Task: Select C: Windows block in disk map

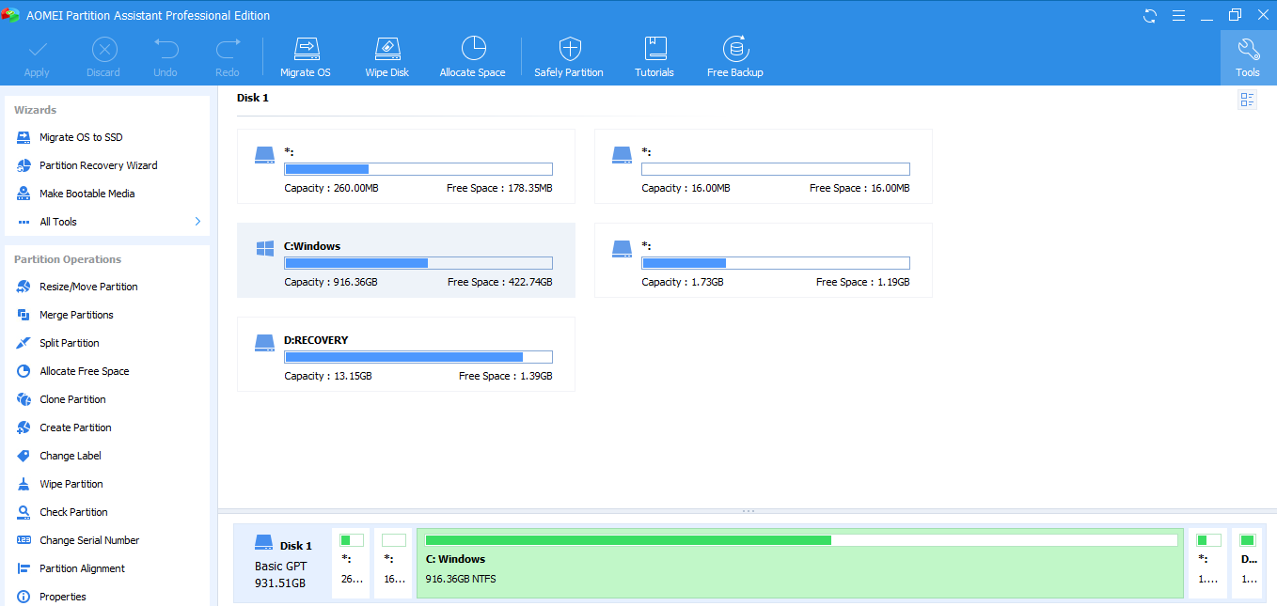Action: (799, 562)
